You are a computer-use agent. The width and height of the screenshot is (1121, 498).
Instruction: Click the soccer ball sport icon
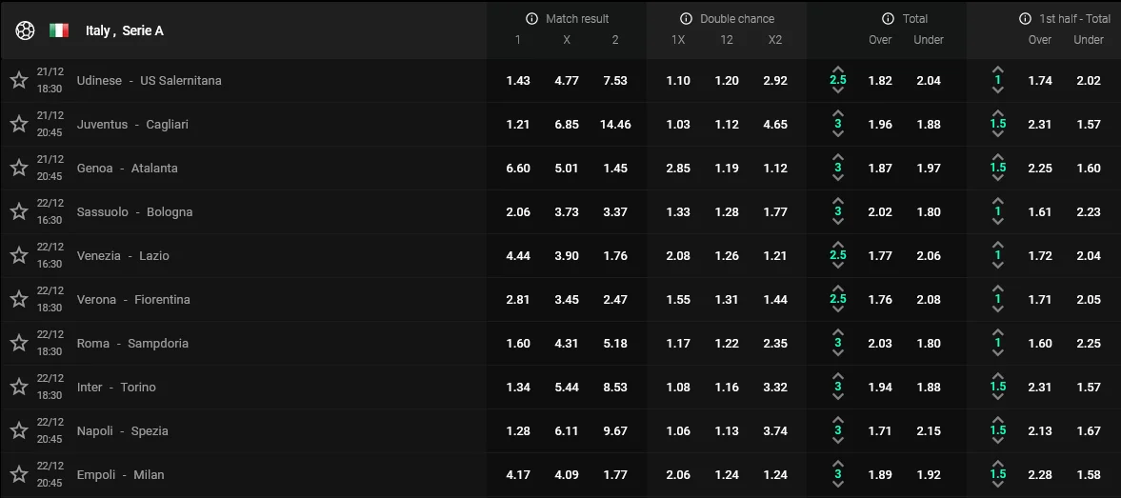point(25,30)
